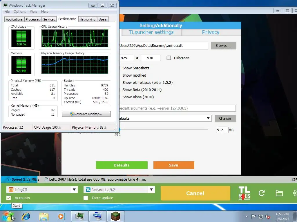297x222 pixels.
Task: Open the View menu in Task Manager
Action: [x=33, y=12]
